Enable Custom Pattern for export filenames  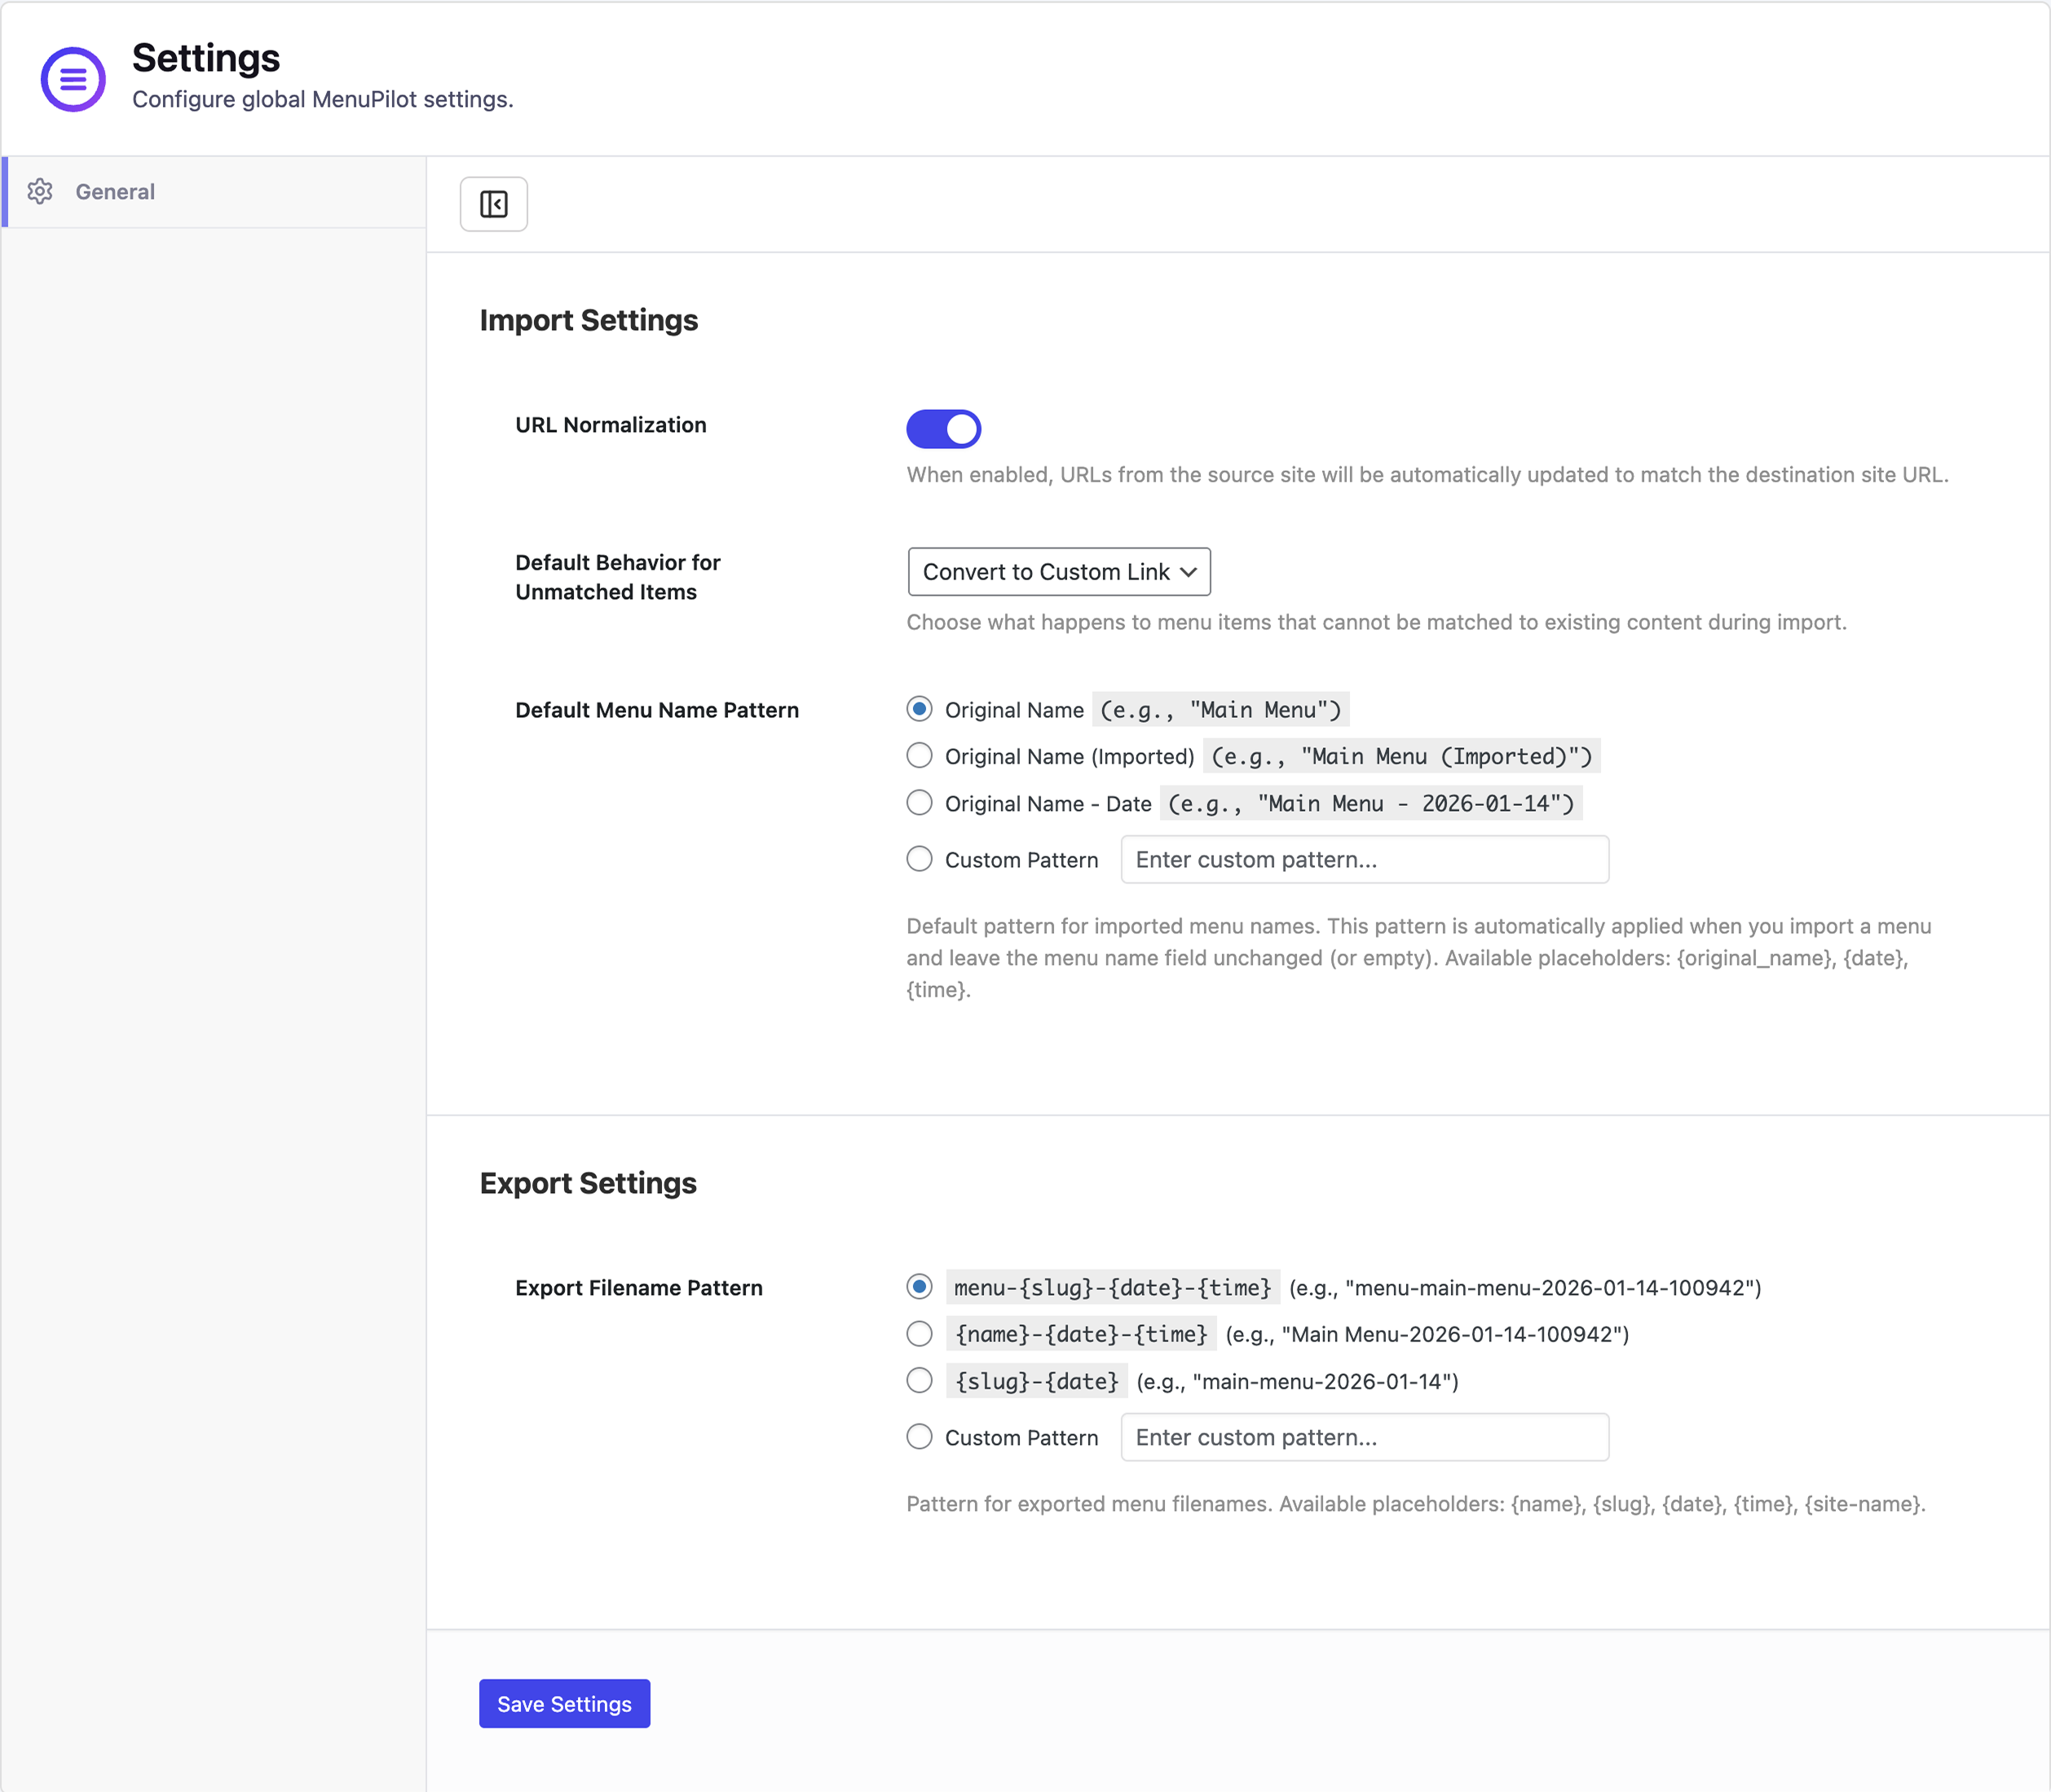point(920,1436)
